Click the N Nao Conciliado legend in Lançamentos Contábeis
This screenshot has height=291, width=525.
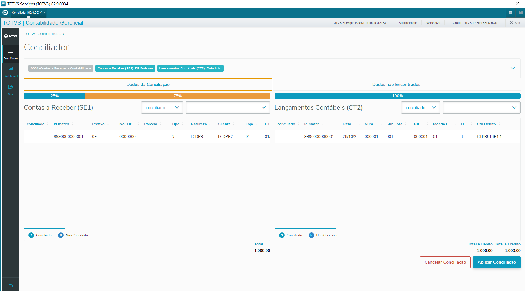pyautogui.click(x=324, y=235)
